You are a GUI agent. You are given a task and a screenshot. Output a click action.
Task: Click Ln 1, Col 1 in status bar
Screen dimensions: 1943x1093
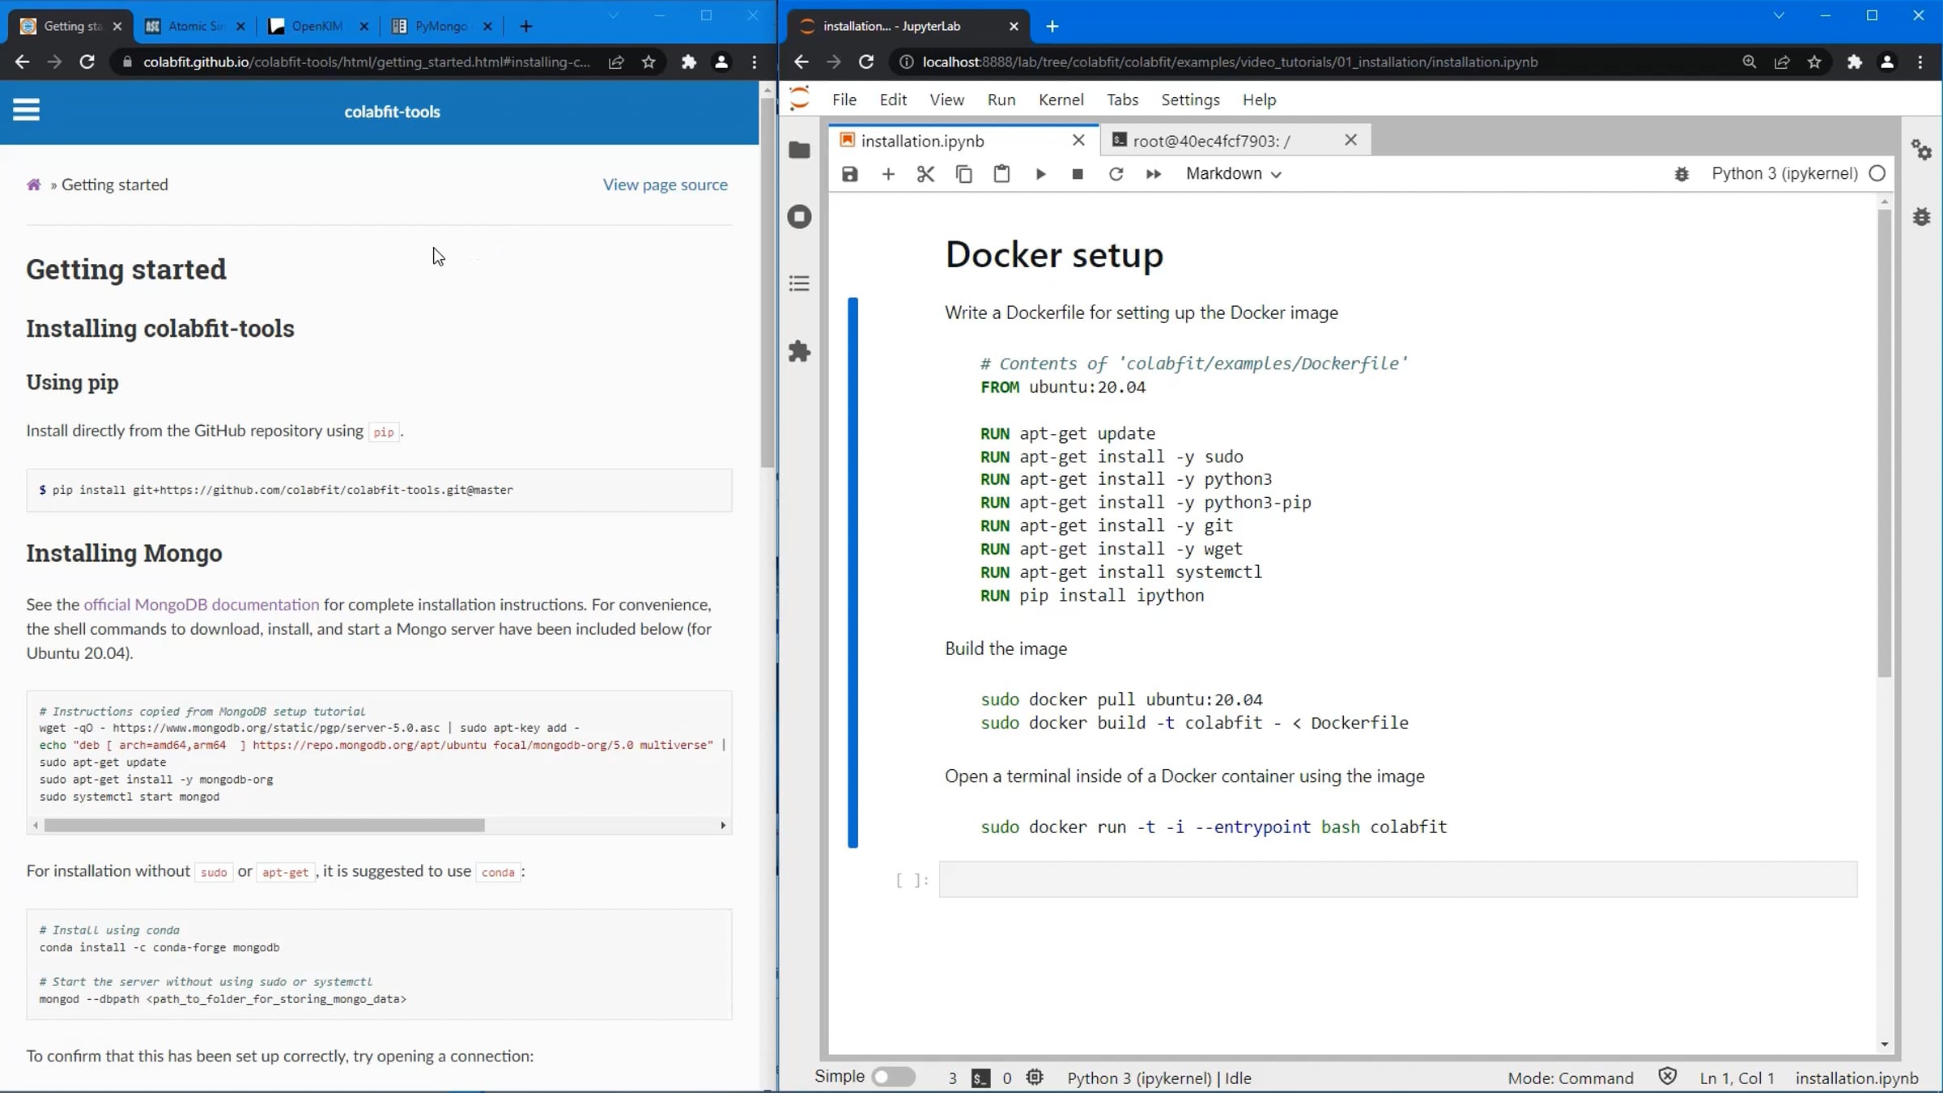tap(1737, 1078)
